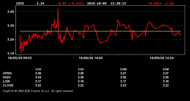
Task: Click the 10/06/26 14:43 axis label
Action: coord(91,58)
